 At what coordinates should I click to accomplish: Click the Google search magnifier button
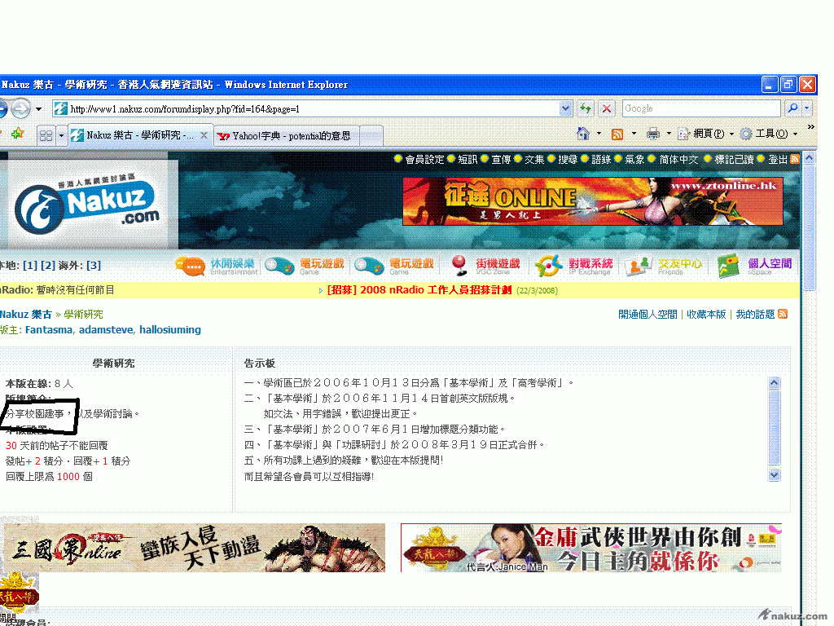pos(792,108)
